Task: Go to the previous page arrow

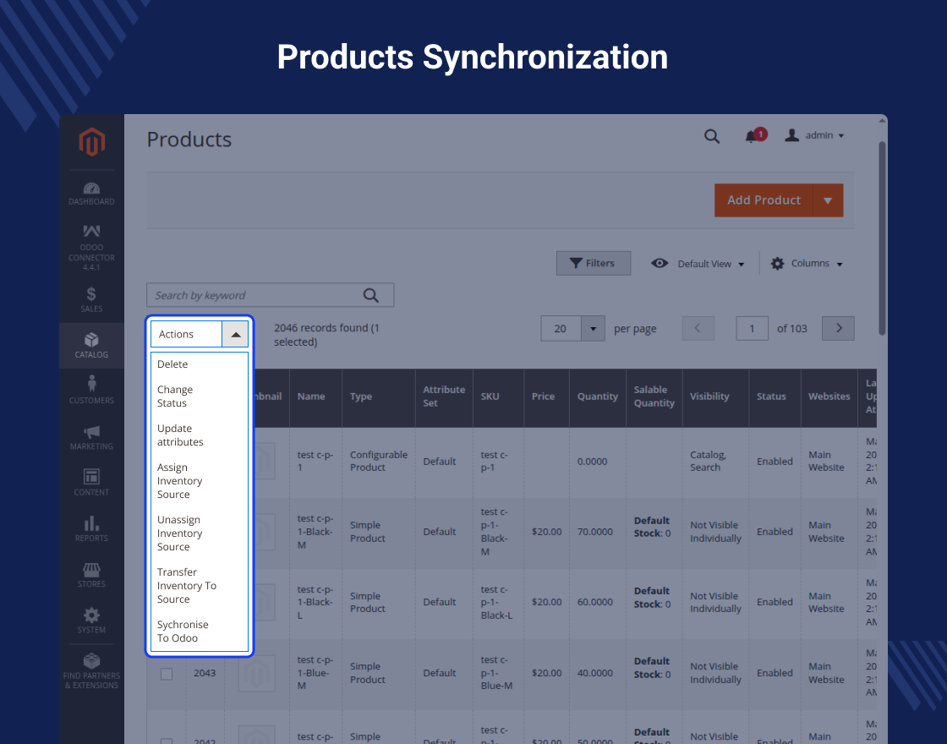Action: pos(698,329)
